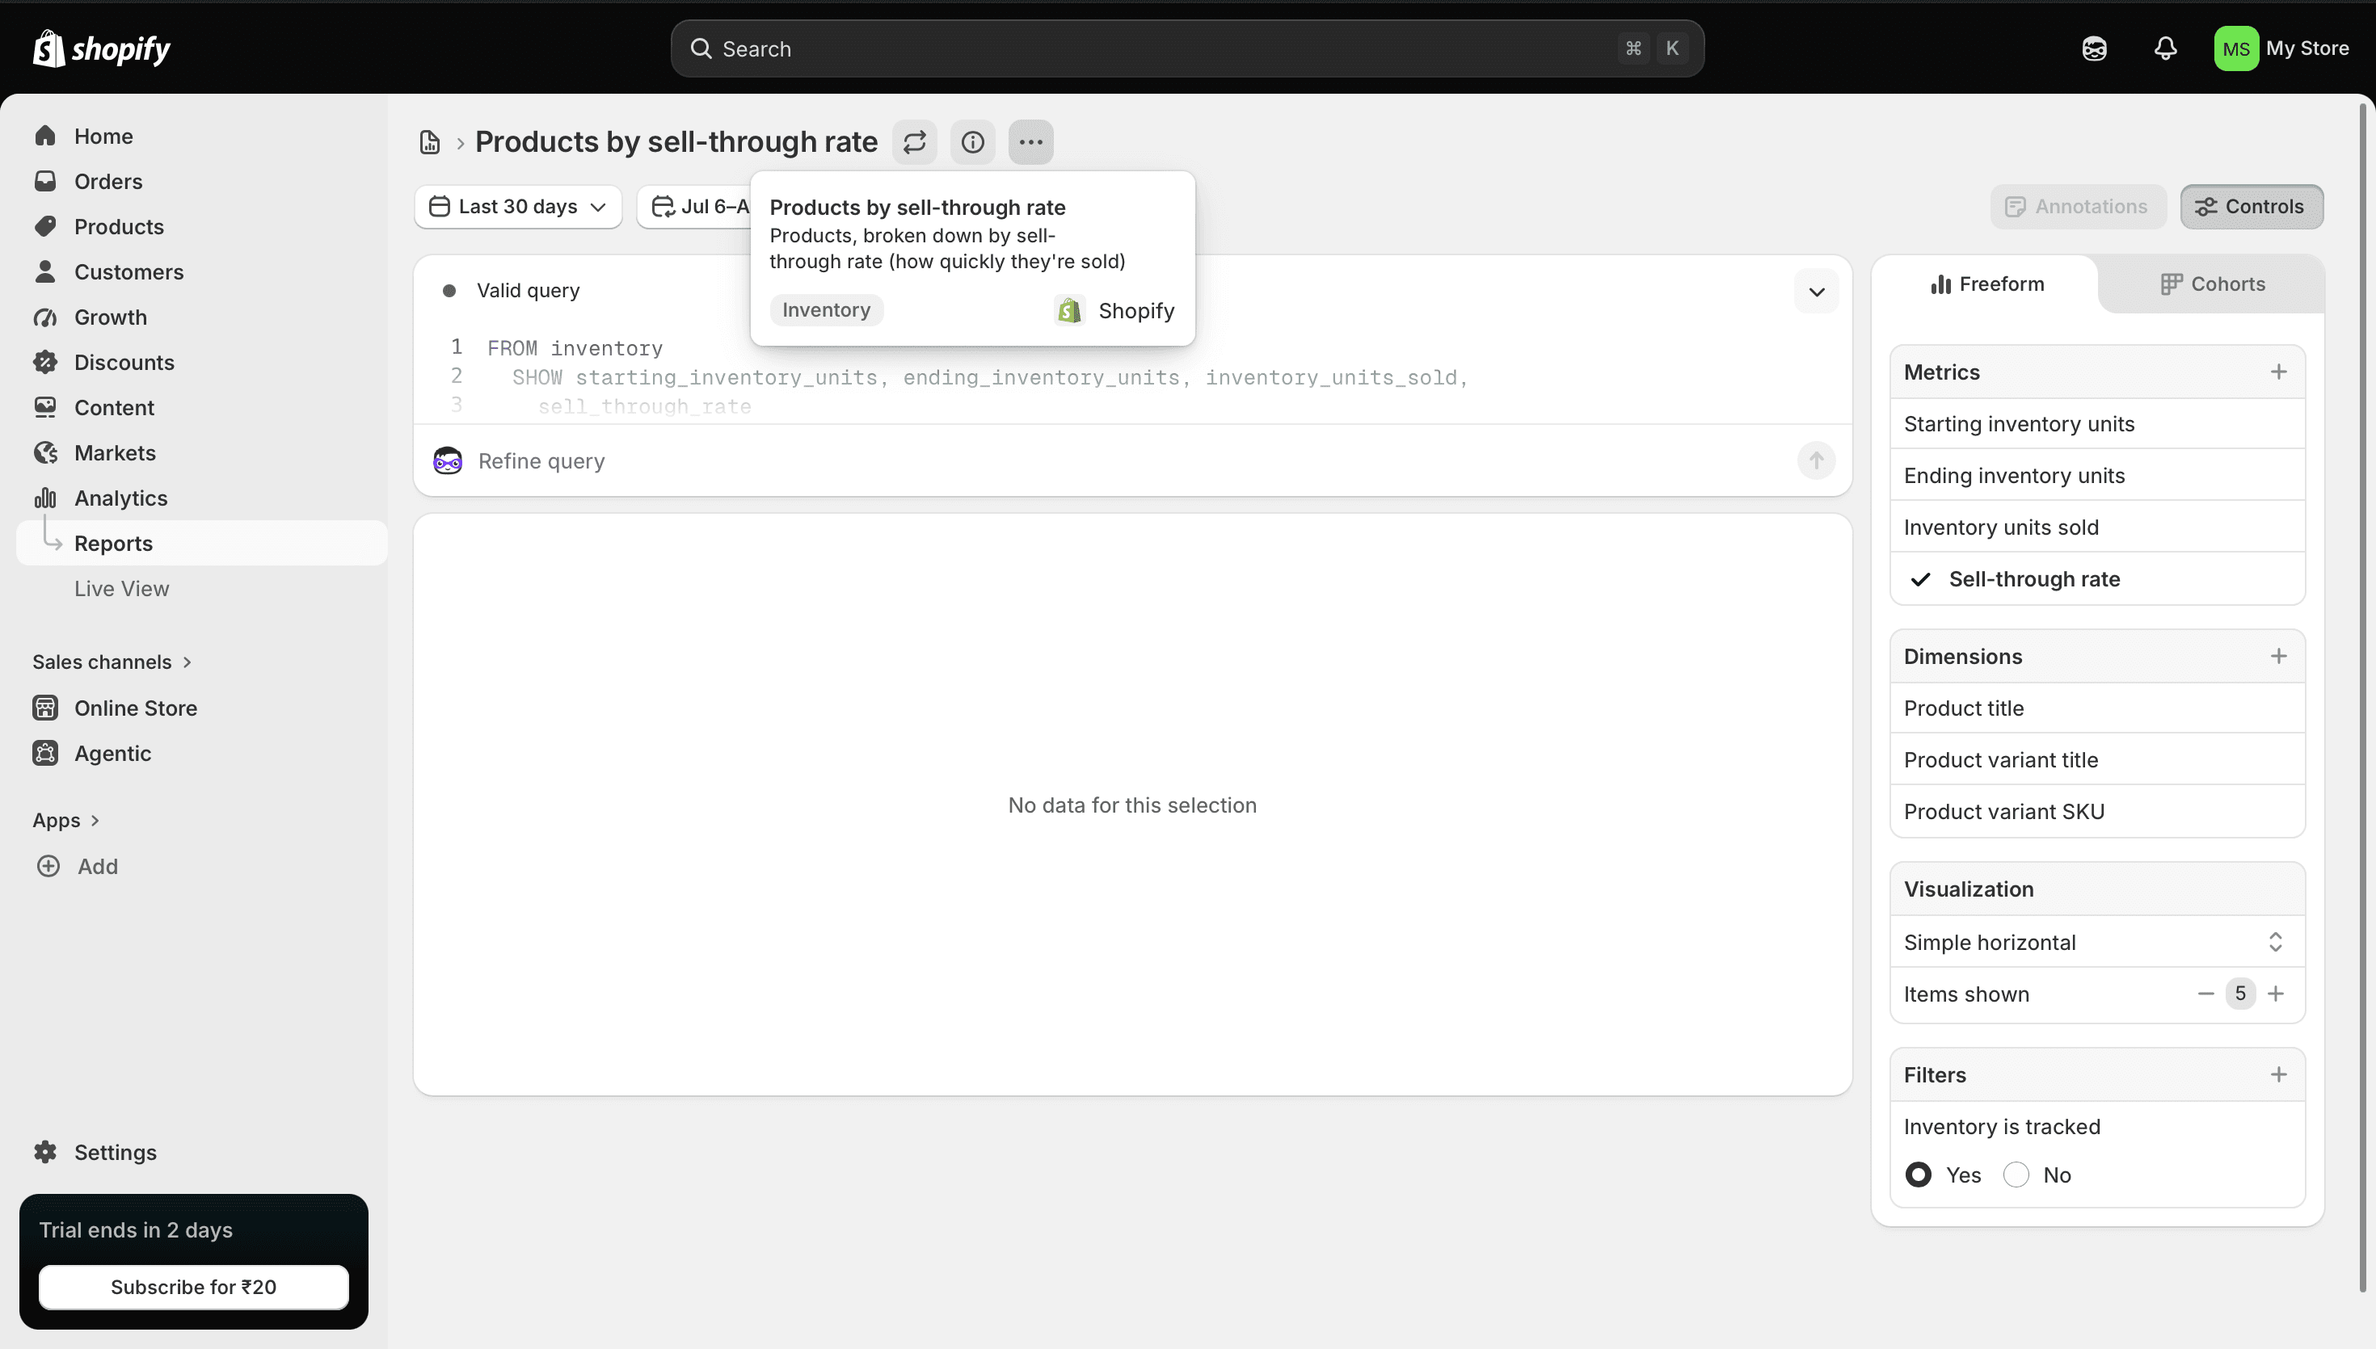
Task: Click the Shopify logo in top bar
Action: [x=102, y=48]
